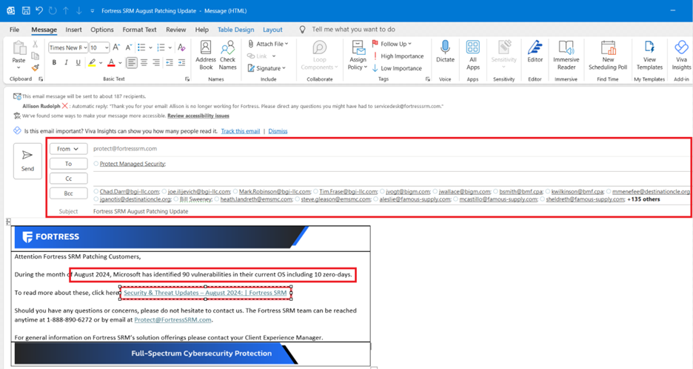
Task: Open the Format Text tab
Action: [139, 30]
